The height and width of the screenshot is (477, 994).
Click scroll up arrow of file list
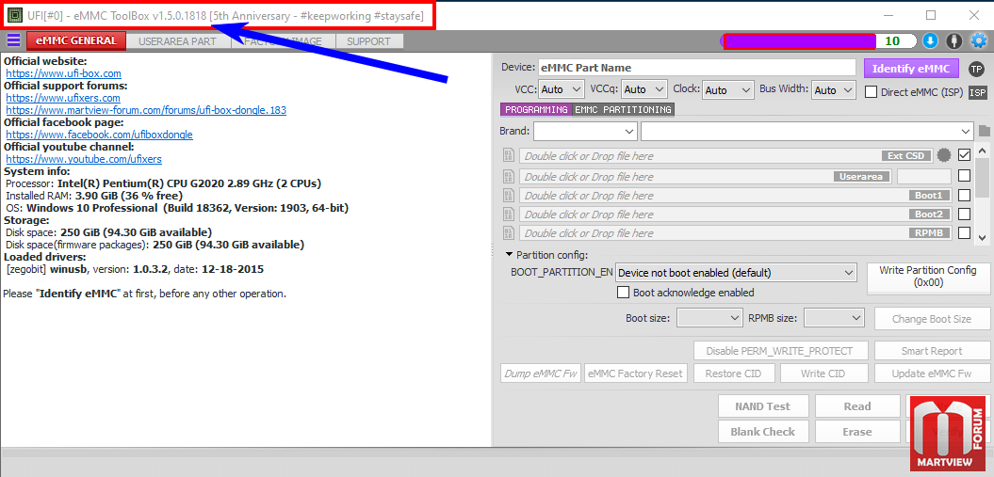pyautogui.click(x=982, y=151)
